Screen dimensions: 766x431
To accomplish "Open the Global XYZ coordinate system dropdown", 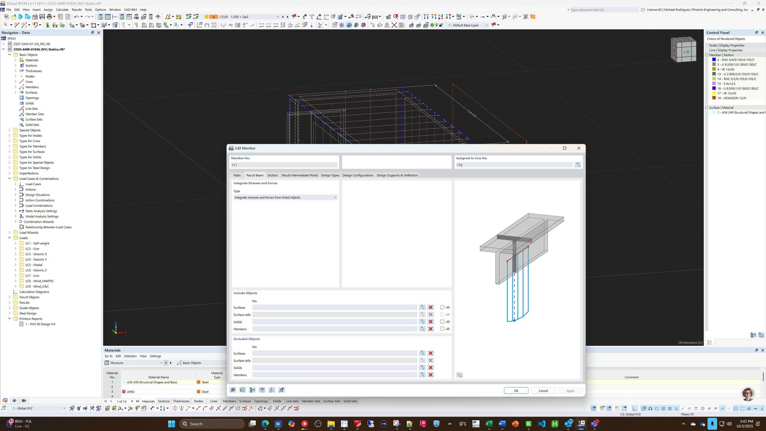I will 64,408.
